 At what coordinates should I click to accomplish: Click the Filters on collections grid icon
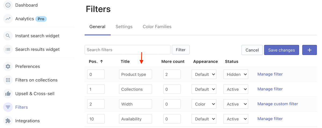coord(8,80)
